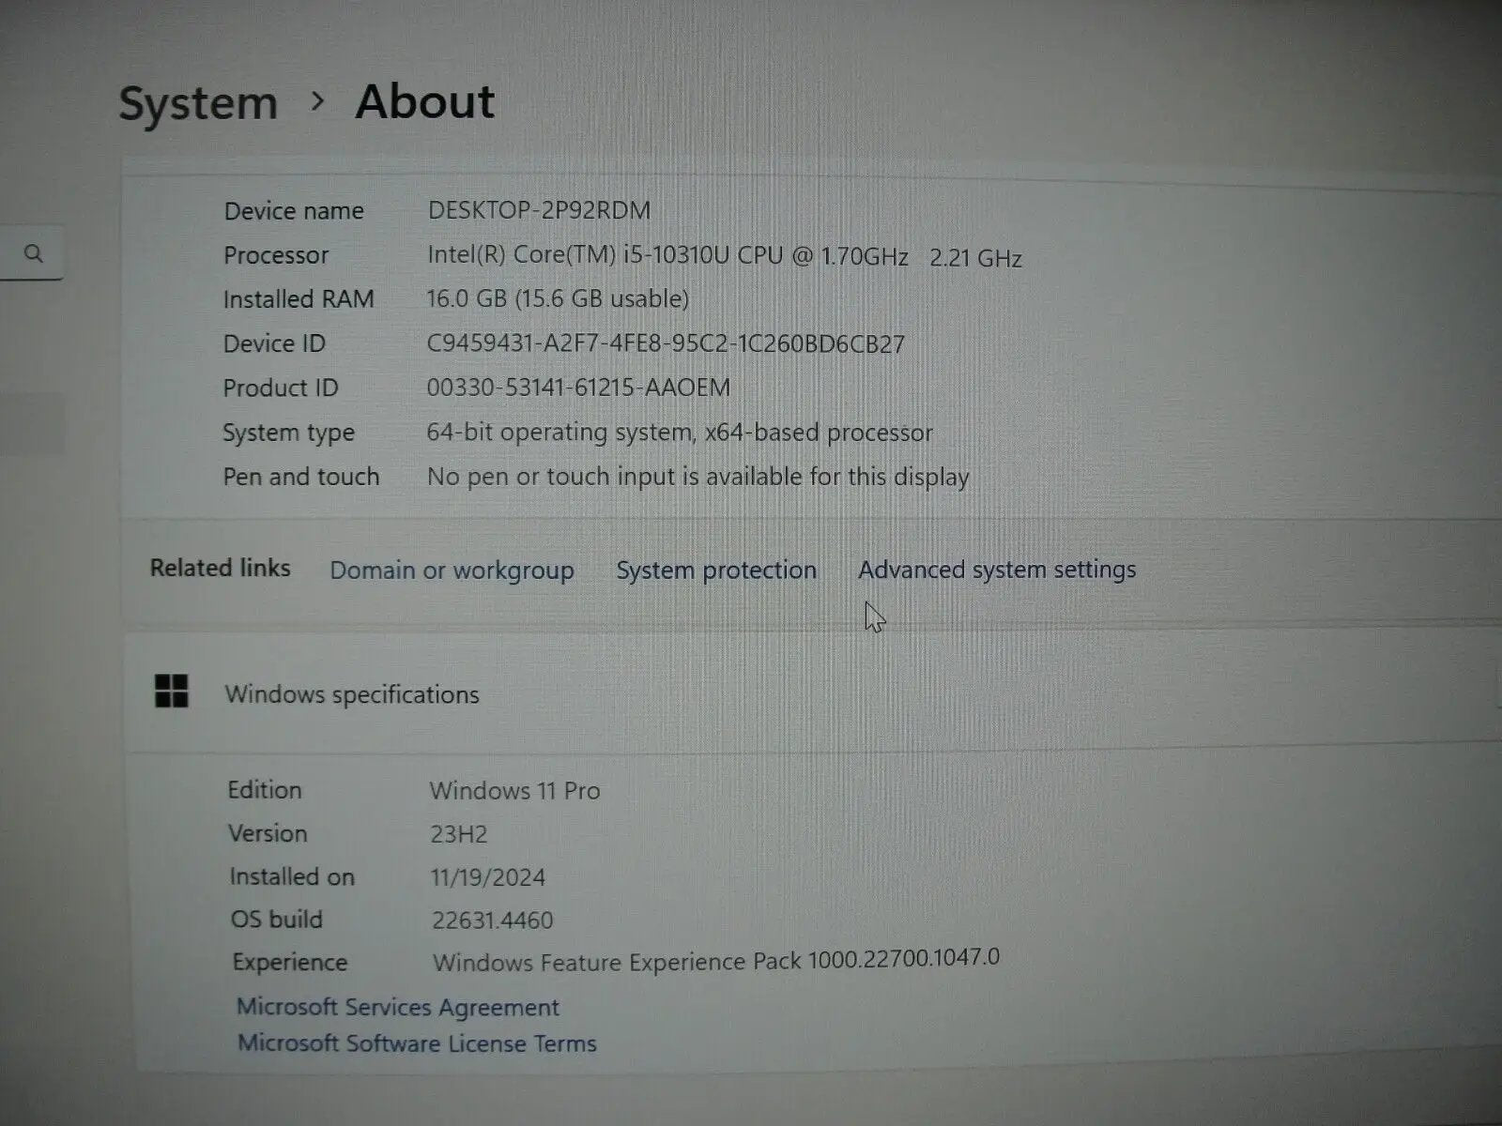Click the Version value 23H2
This screenshot has width=1502, height=1126.
(x=459, y=834)
